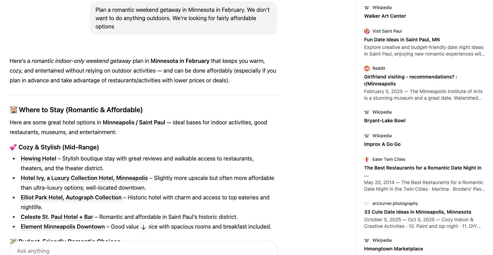493x255 pixels.
Task: Click Wikipedia icon above Improv A Go Go
Action: pyautogui.click(x=367, y=136)
